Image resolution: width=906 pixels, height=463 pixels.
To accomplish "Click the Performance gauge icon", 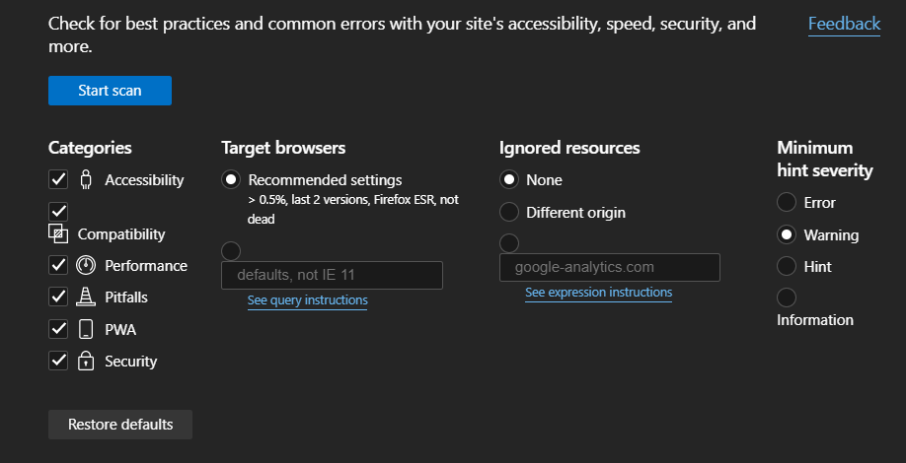I will coord(86,265).
